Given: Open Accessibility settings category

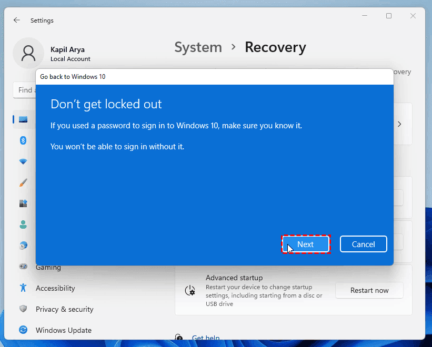Looking at the screenshot, I should click(x=55, y=288).
